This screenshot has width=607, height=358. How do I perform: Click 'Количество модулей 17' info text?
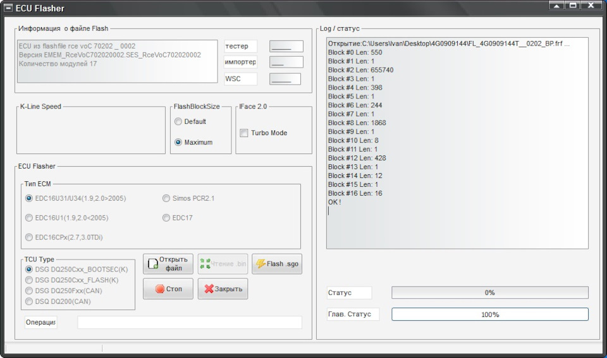click(x=58, y=64)
